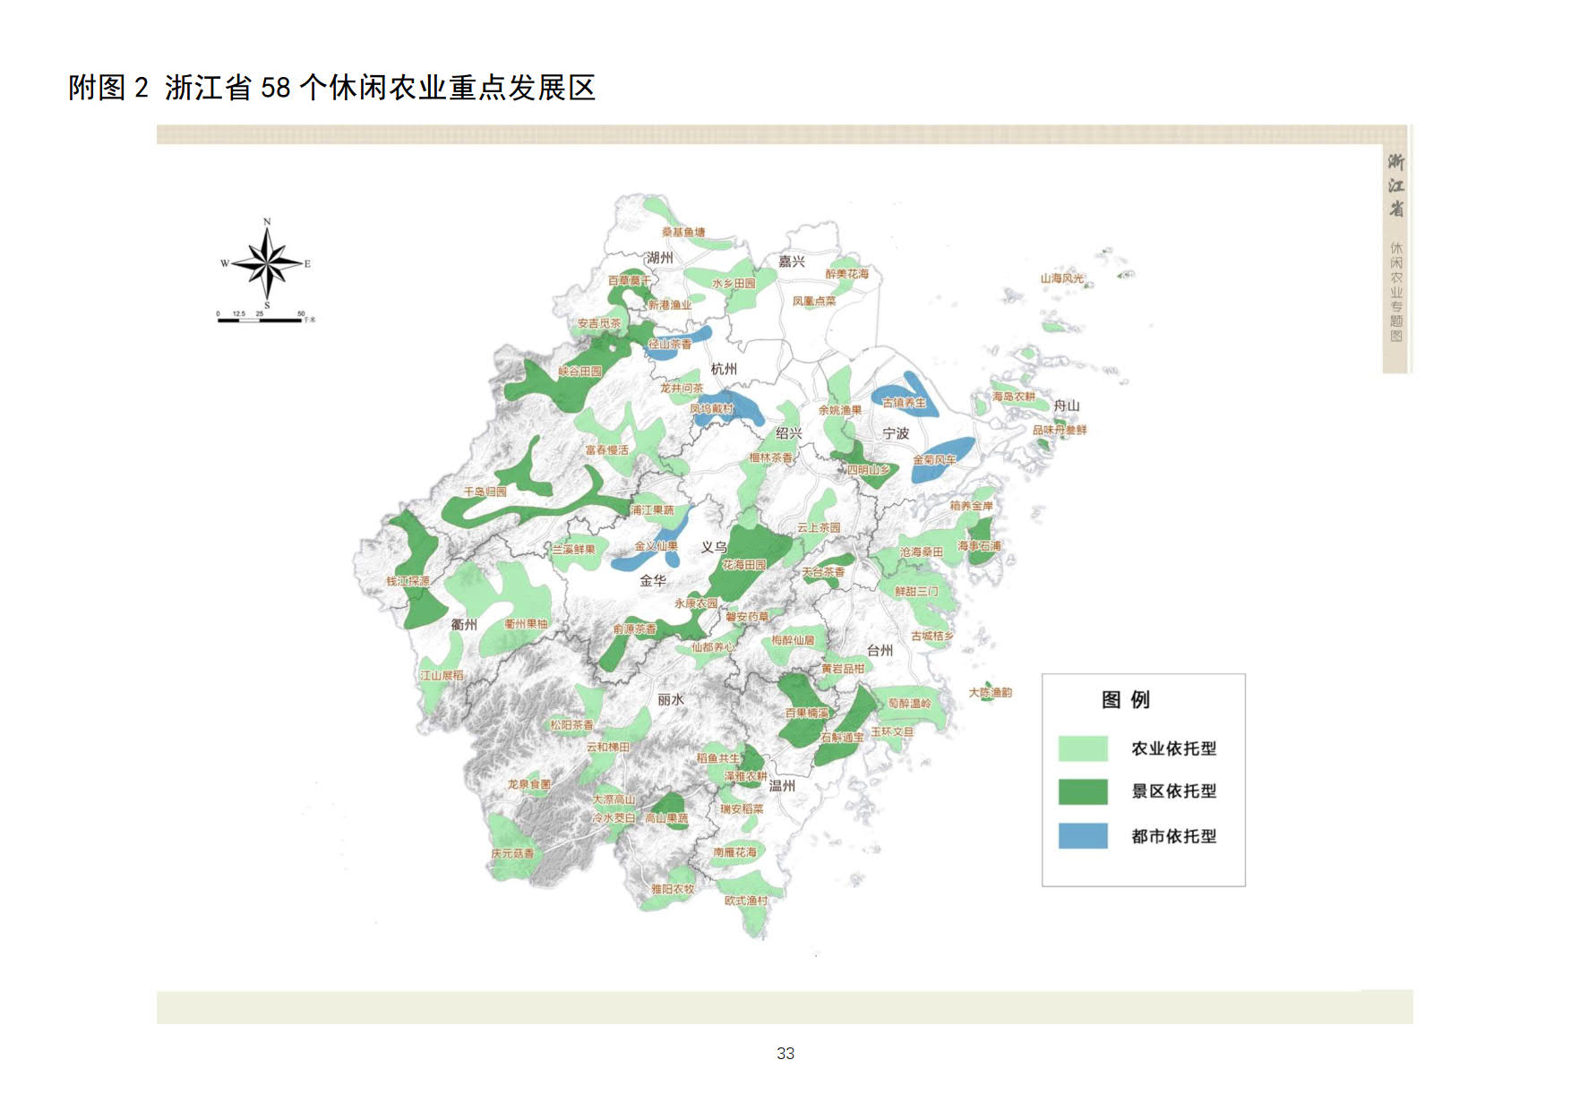Click the dark green 景区依托型 legend swatch
1571x1111 pixels.
(x=1082, y=791)
